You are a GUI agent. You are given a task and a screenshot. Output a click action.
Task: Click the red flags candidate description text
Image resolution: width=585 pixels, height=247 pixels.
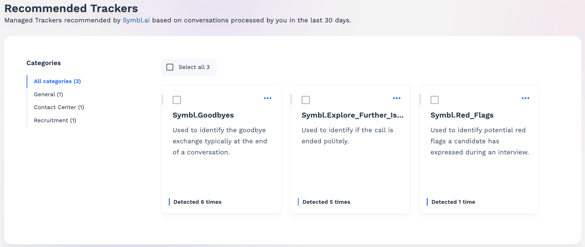click(x=479, y=141)
